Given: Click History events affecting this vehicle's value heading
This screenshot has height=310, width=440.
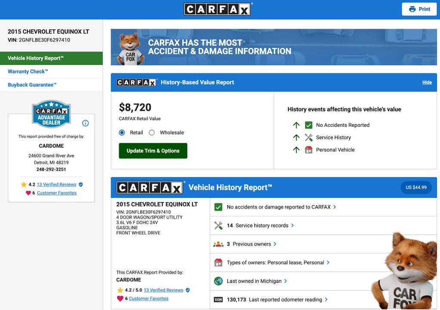Looking at the screenshot, I should pyautogui.click(x=344, y=109).
